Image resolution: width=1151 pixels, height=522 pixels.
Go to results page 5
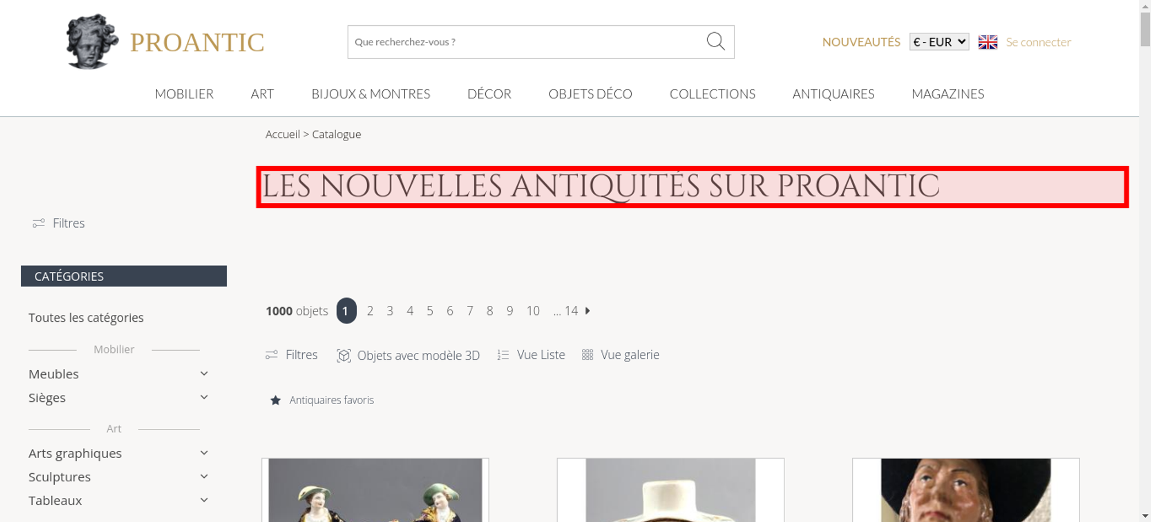click(430, 311)
